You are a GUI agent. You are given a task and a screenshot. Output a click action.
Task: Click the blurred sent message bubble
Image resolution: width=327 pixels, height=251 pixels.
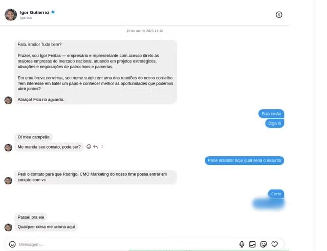[269, 204]
